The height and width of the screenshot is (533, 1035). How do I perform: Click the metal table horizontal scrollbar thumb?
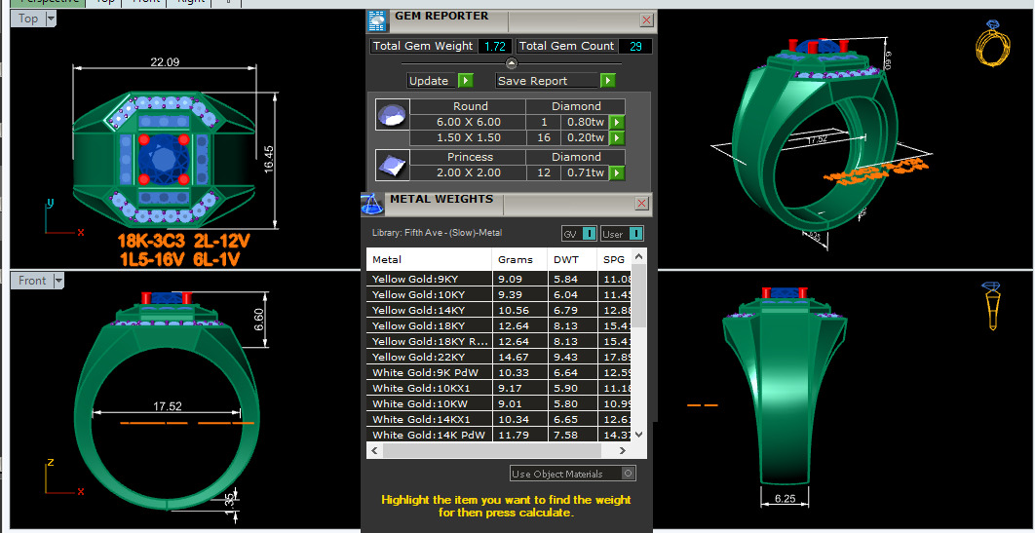tap(492, 450)
